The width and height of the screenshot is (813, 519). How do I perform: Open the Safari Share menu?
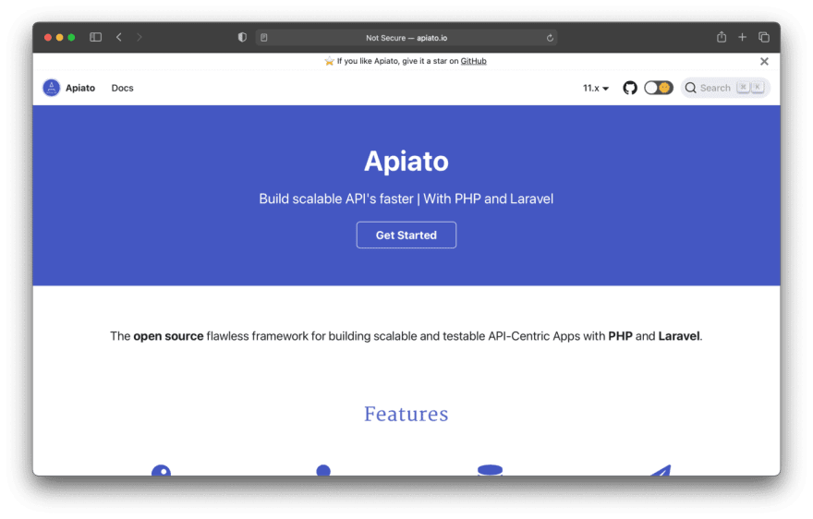(x=722, y=37)
